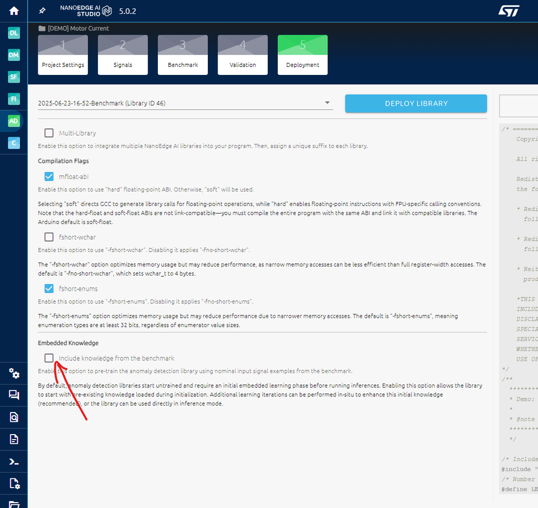Click the DEPLOY LIBRARY button
538x508 pixels.
[416, 104]
